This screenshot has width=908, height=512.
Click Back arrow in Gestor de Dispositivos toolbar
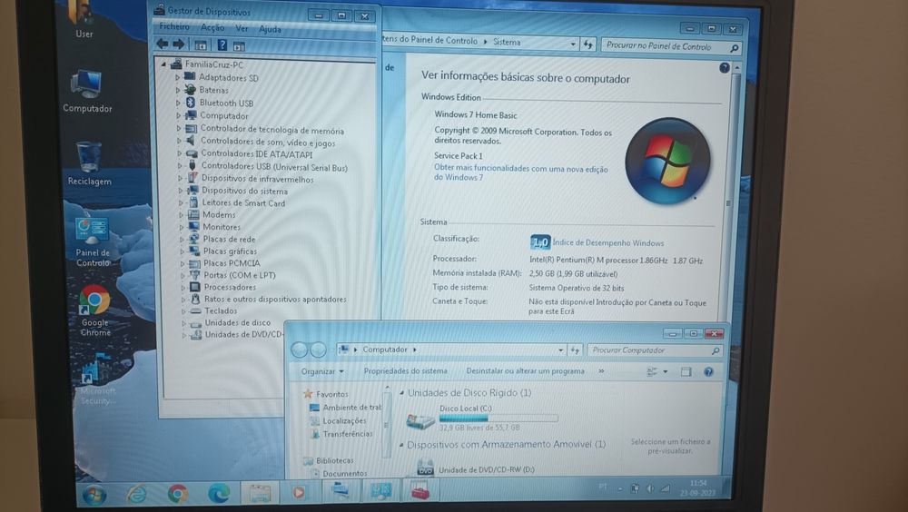163,44
